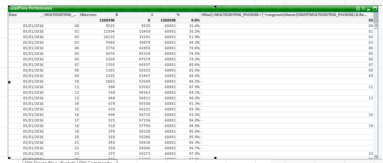The height and width of the screenshot is (163, 383).
Task: Click B value 58396
Action: click(x=145, y=137)
